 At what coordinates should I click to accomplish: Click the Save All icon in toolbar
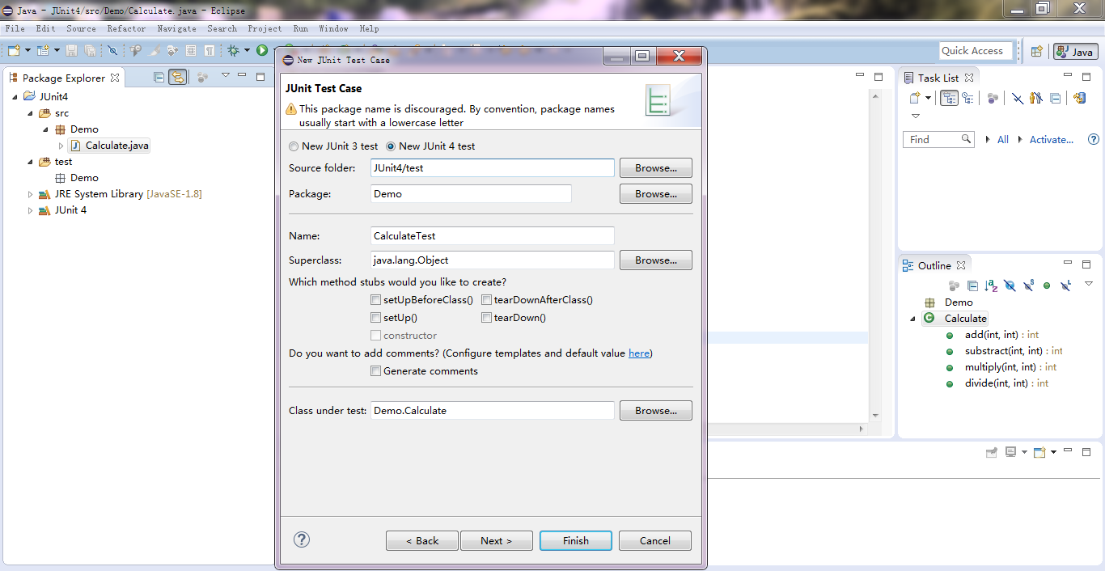tap(91, 50)
